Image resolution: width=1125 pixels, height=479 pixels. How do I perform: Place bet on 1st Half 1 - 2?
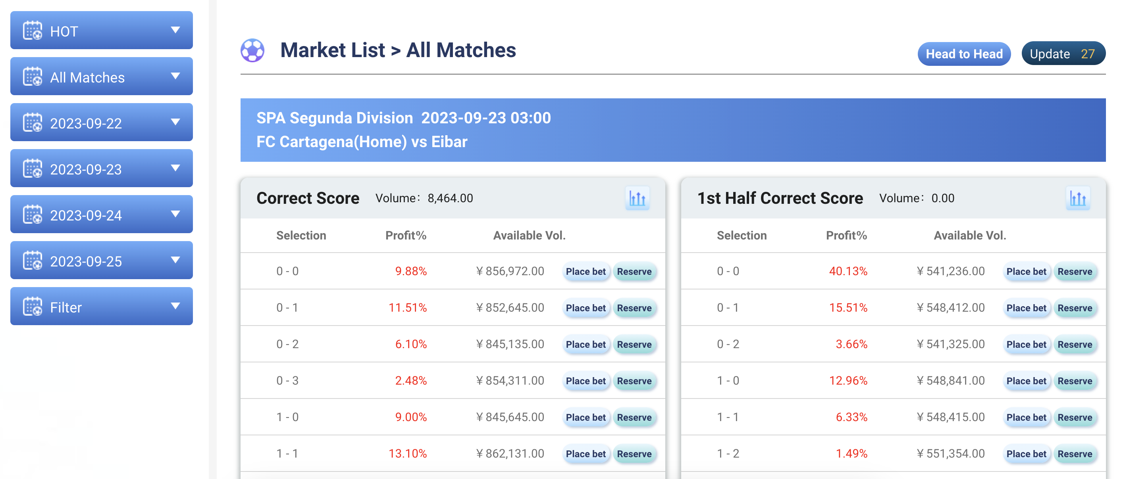tap(1026, 454)
